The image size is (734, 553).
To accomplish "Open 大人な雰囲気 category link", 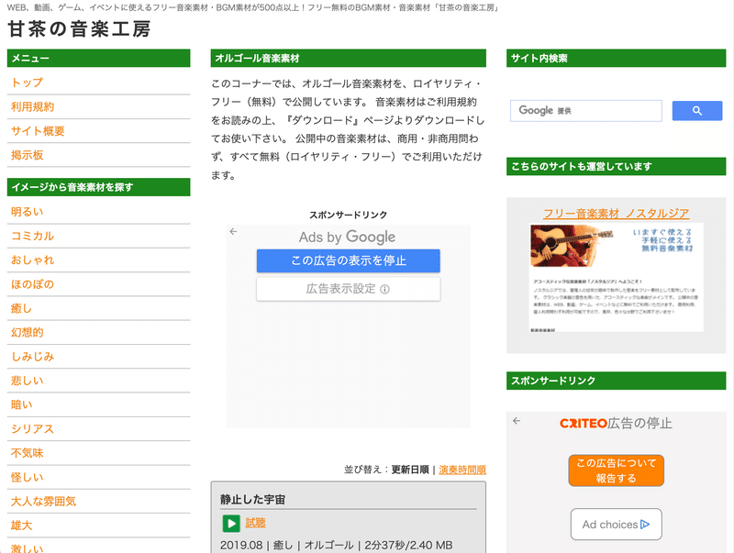I will coord(43,502).
